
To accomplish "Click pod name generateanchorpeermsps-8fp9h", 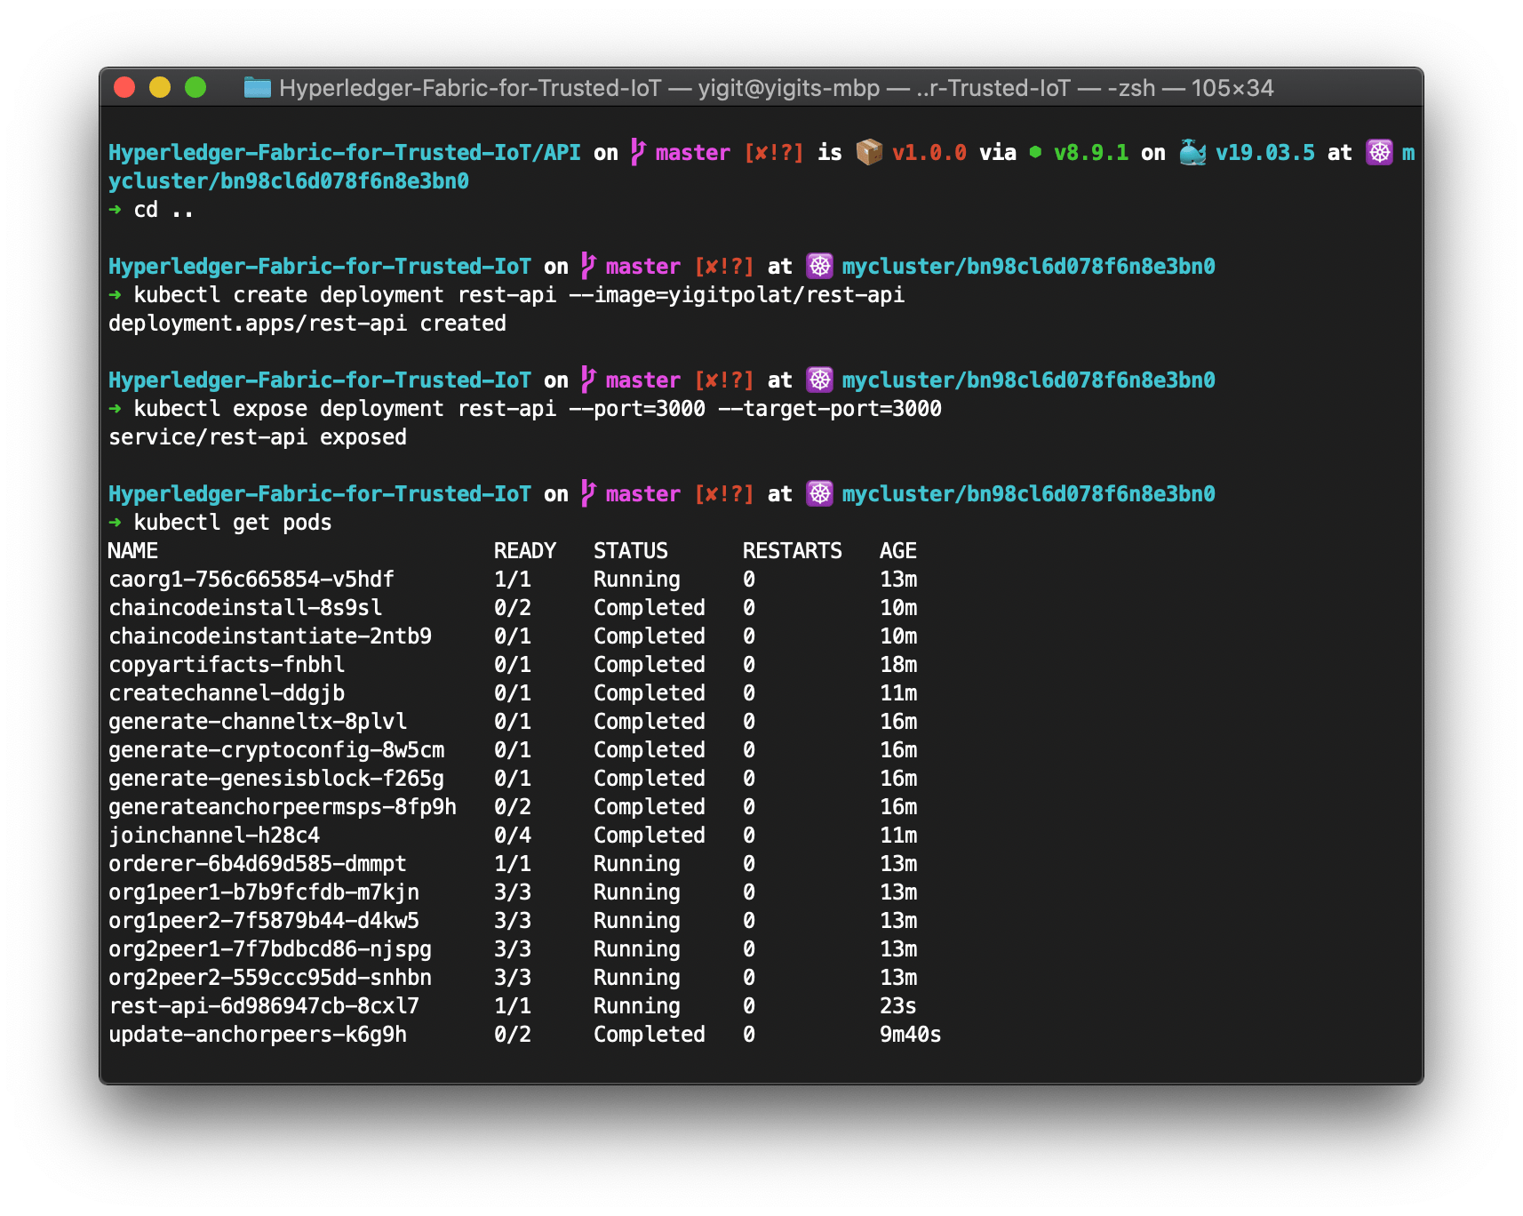I will point(283,807).
